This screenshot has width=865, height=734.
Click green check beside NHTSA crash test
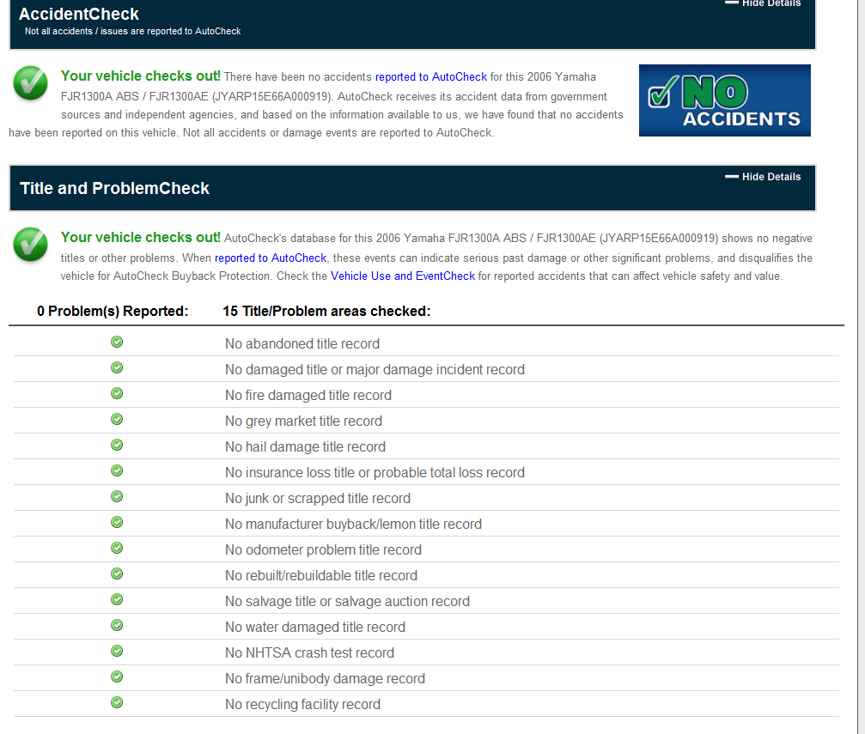117,651
